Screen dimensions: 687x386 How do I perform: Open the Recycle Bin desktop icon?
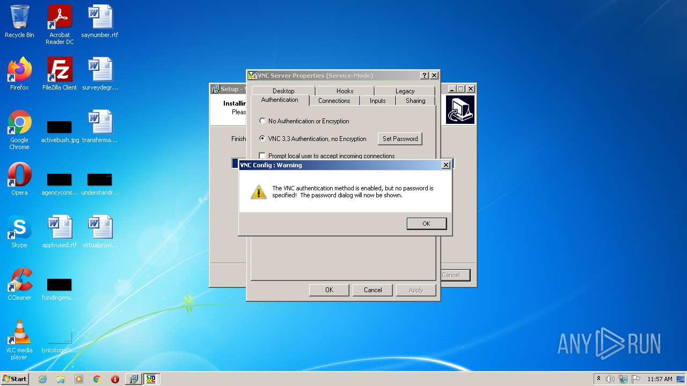tap(19, 22)
